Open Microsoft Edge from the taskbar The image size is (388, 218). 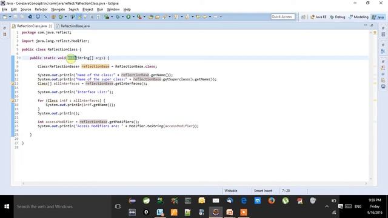tap(244, 200)
